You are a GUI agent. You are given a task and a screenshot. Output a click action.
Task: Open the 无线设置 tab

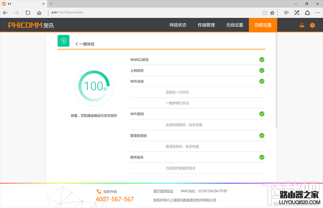click(x=235, y=25)
